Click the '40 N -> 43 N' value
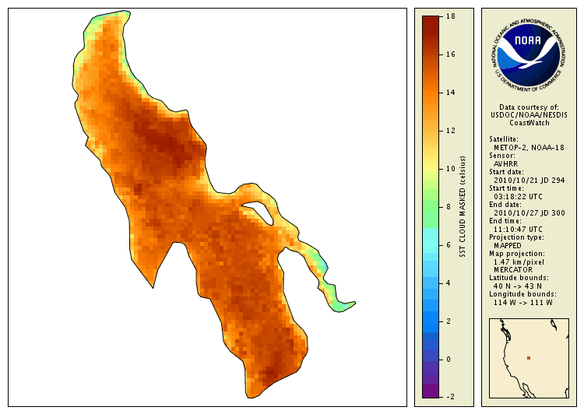This screenshot has width=584, height=414. 518,286
